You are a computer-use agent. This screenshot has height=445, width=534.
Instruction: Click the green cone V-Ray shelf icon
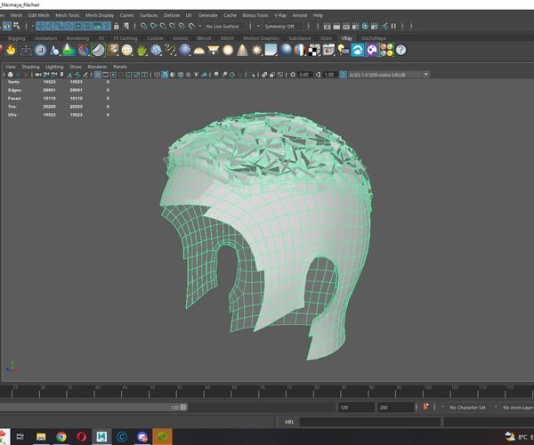pyautogui.click(x=69, y=50)
